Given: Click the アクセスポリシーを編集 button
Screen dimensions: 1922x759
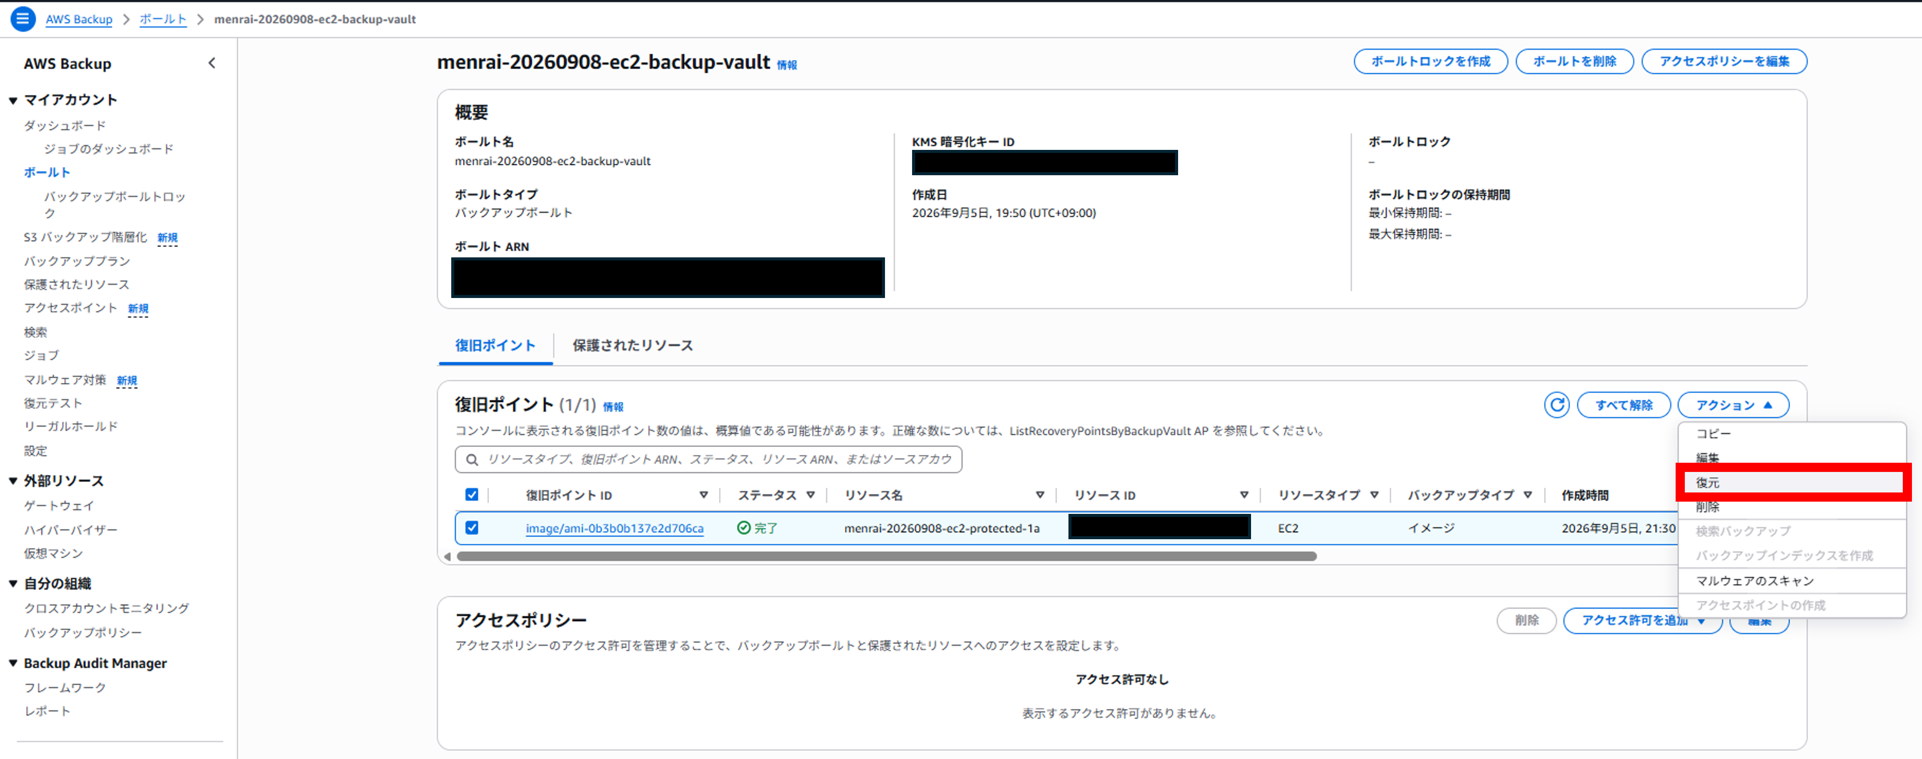Looking at the screenshot, I should click(1724, 61).
